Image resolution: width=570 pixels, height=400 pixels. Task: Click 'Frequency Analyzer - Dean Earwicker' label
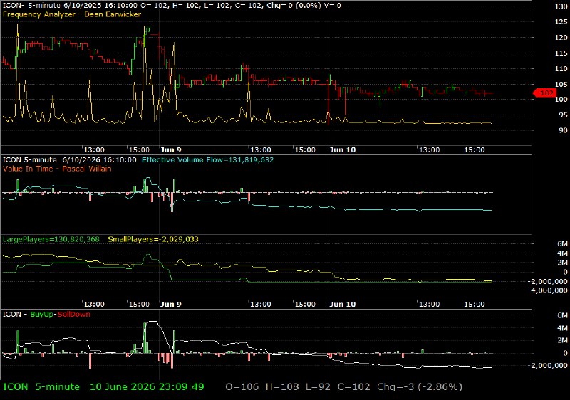pos(72,14)
